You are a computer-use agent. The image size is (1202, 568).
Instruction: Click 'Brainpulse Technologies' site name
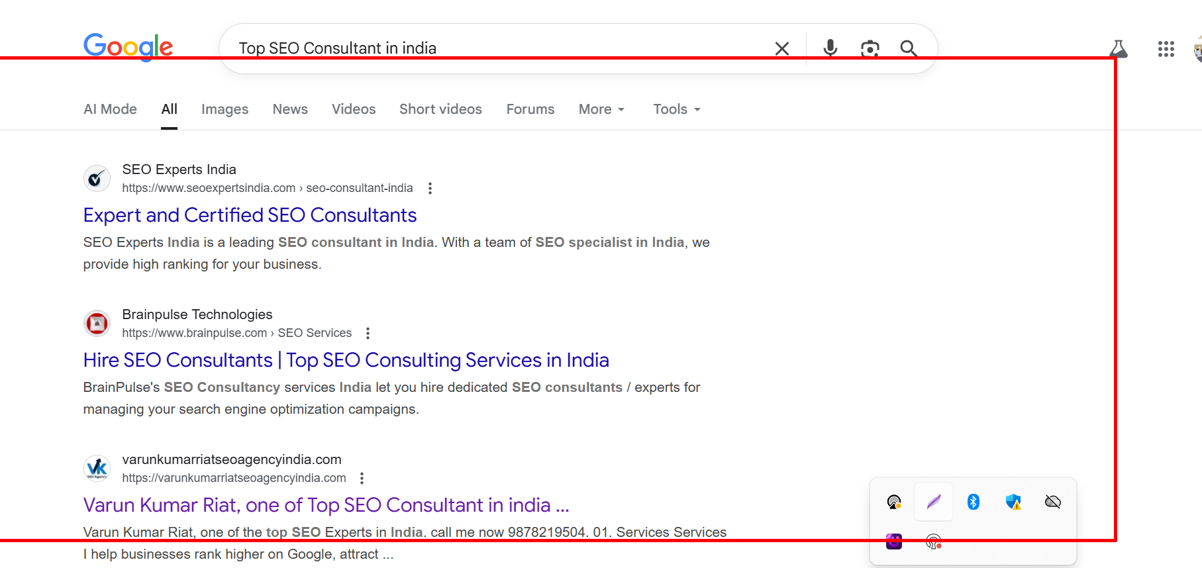coord(197,314)
